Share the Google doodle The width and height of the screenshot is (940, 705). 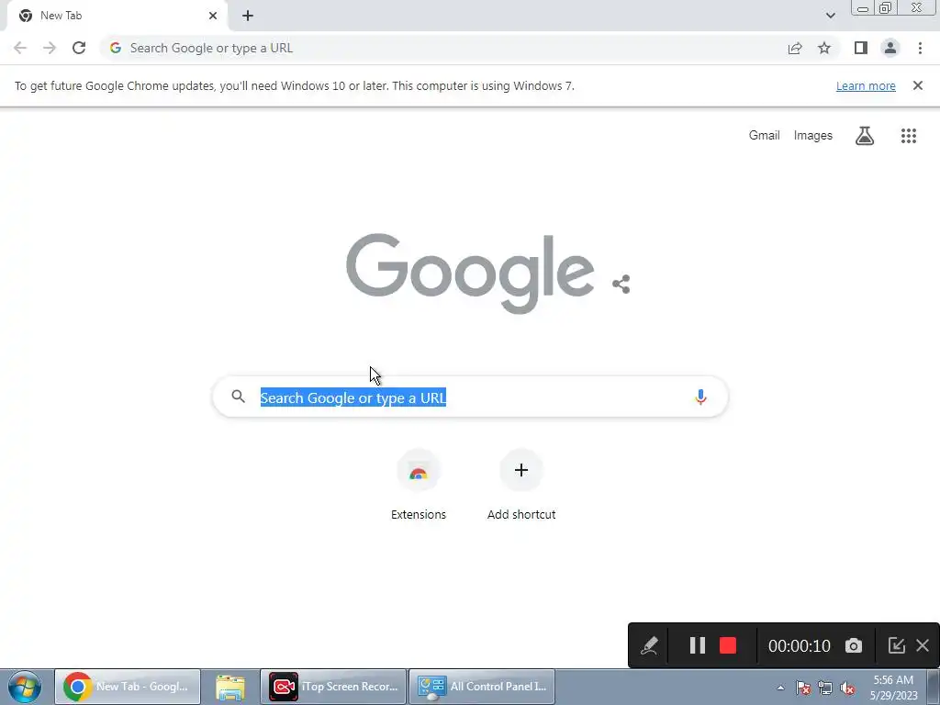tap(621, 285)
